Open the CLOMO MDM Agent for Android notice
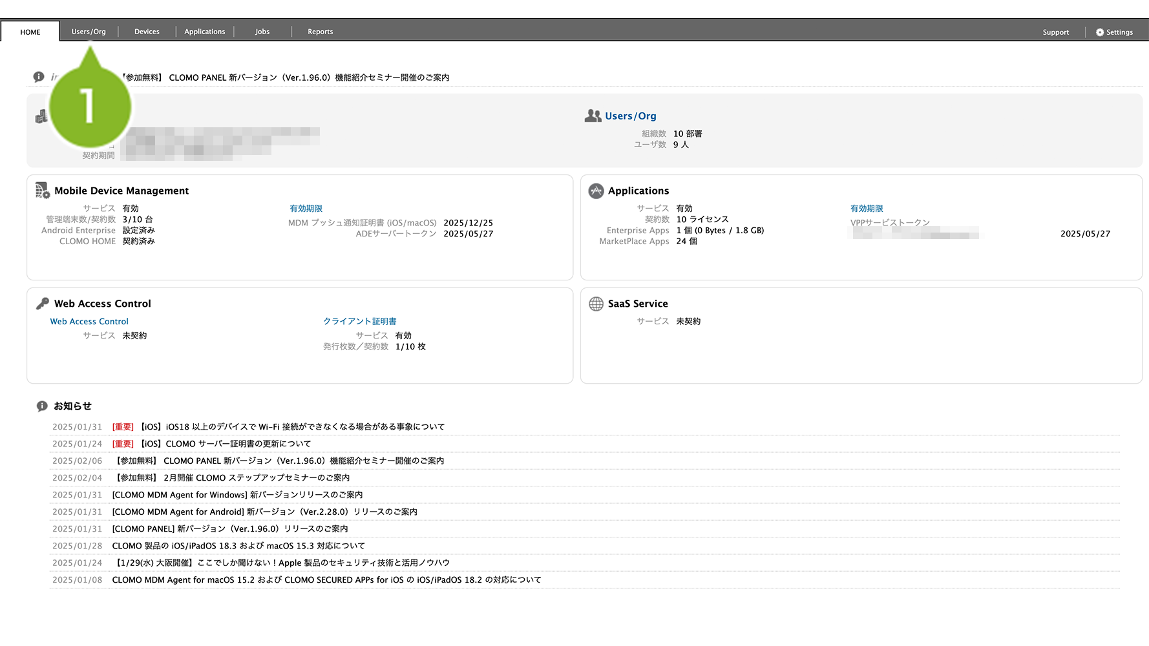This screenshot has width=1149, height=646. tap(265, 512)
